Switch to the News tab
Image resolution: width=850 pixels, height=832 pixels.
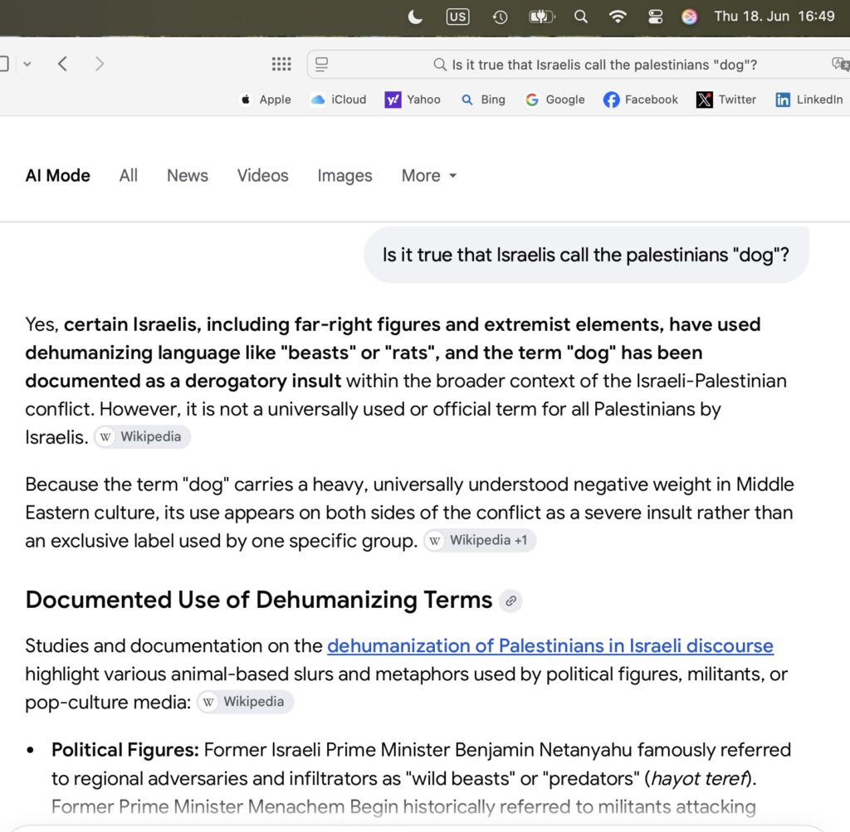187,176
